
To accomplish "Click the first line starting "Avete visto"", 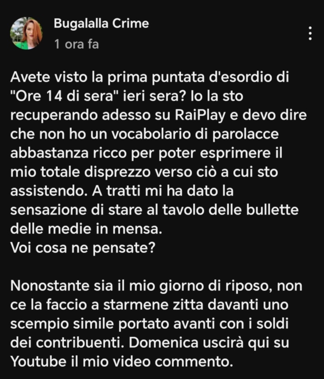I will 150,77.
